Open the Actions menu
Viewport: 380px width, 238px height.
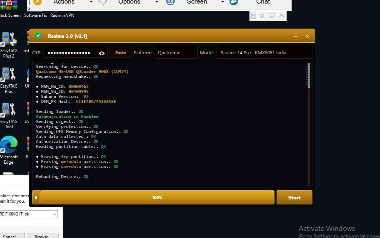[64, 2]
